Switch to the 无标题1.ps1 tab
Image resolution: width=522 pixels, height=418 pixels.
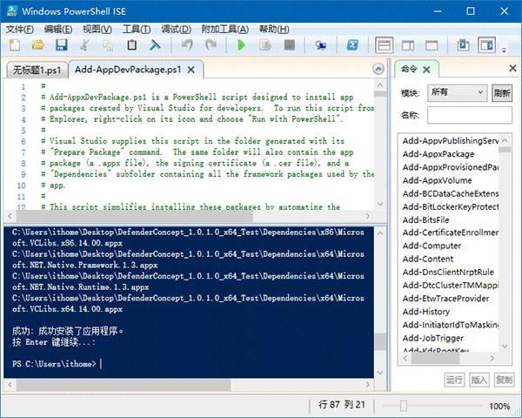37,70
